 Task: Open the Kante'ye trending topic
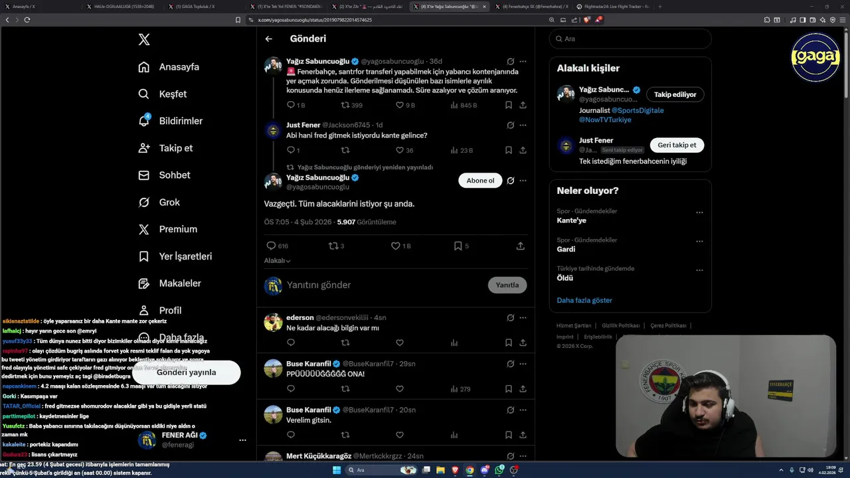(572, 220)
